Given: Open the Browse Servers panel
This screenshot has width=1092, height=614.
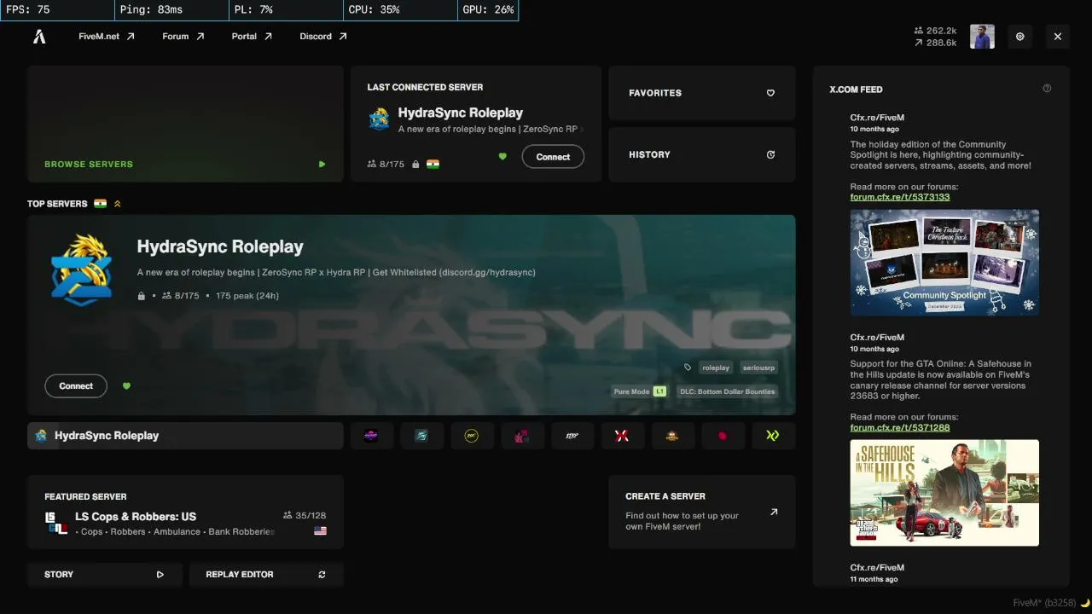Looking at the screenshot, I should (185, 124).
